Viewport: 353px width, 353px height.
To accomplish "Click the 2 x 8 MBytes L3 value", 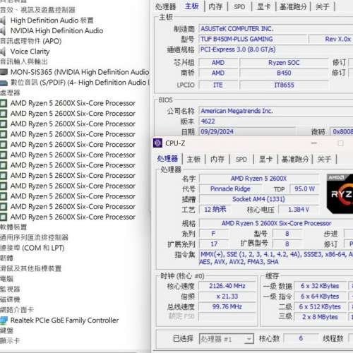I will coord(320,317).
